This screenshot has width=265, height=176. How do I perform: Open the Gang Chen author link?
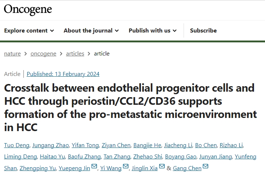tap(187, 168)
